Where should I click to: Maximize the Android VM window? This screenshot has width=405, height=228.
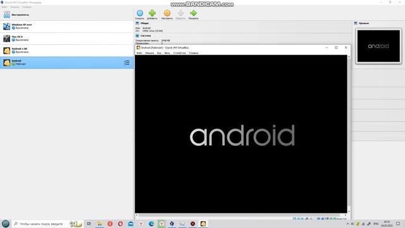pyautogui.click(x=336, y=47)
